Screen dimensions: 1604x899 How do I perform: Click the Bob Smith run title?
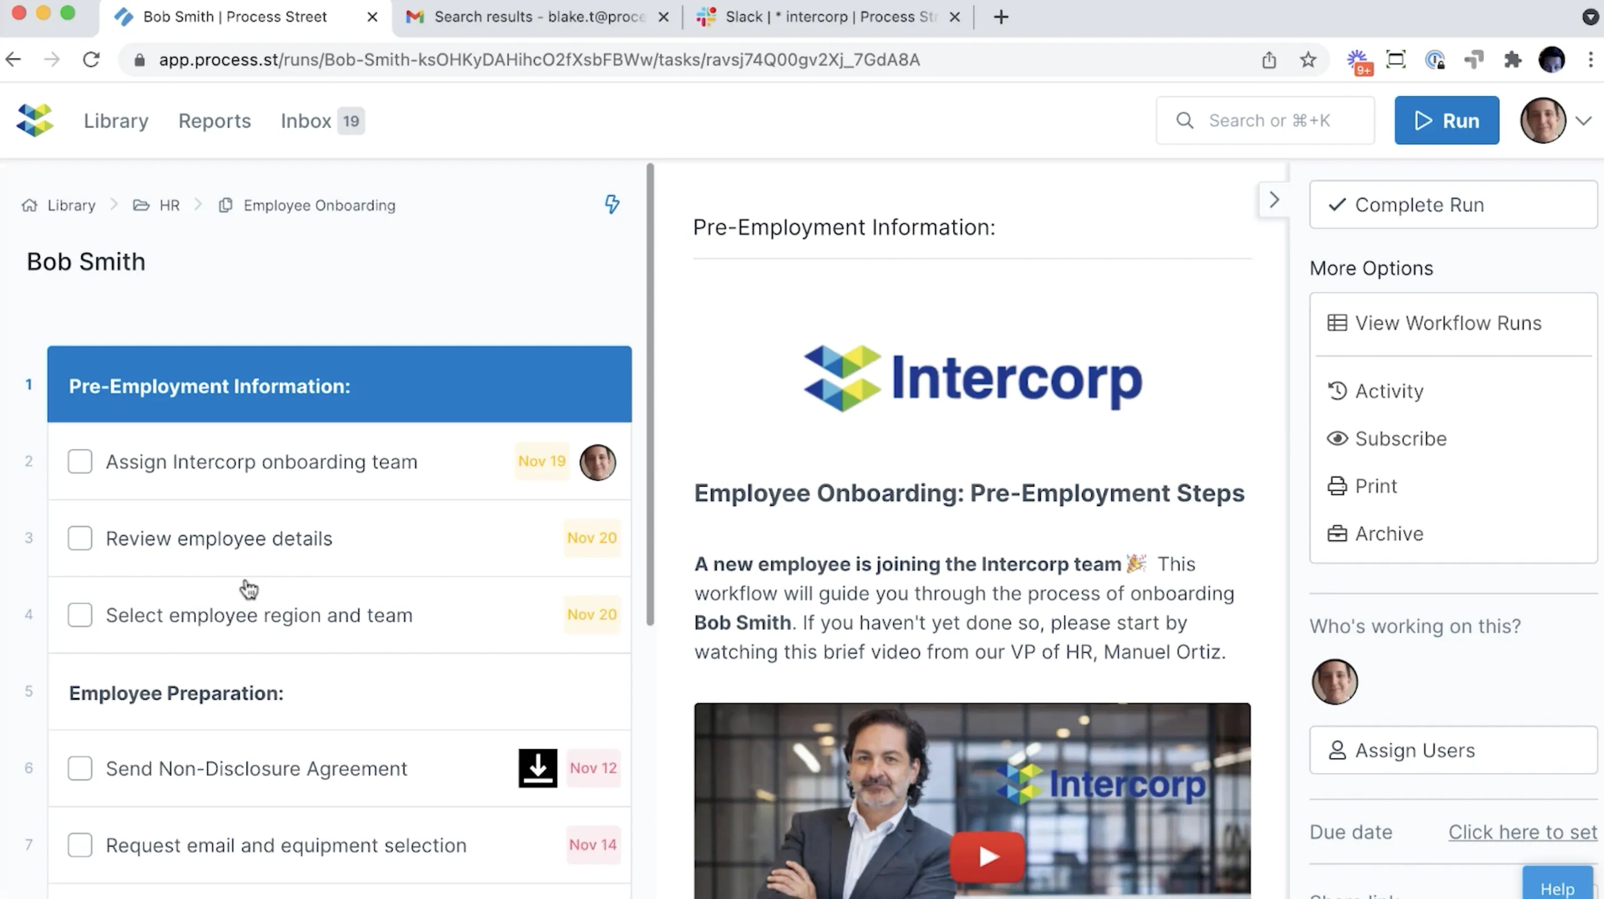point(86,261)
